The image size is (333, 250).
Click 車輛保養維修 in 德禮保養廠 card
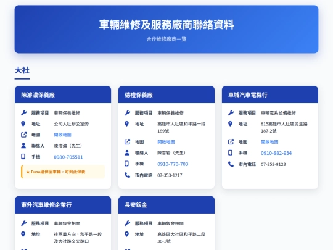pyautogui.click(x=171, y=113)
